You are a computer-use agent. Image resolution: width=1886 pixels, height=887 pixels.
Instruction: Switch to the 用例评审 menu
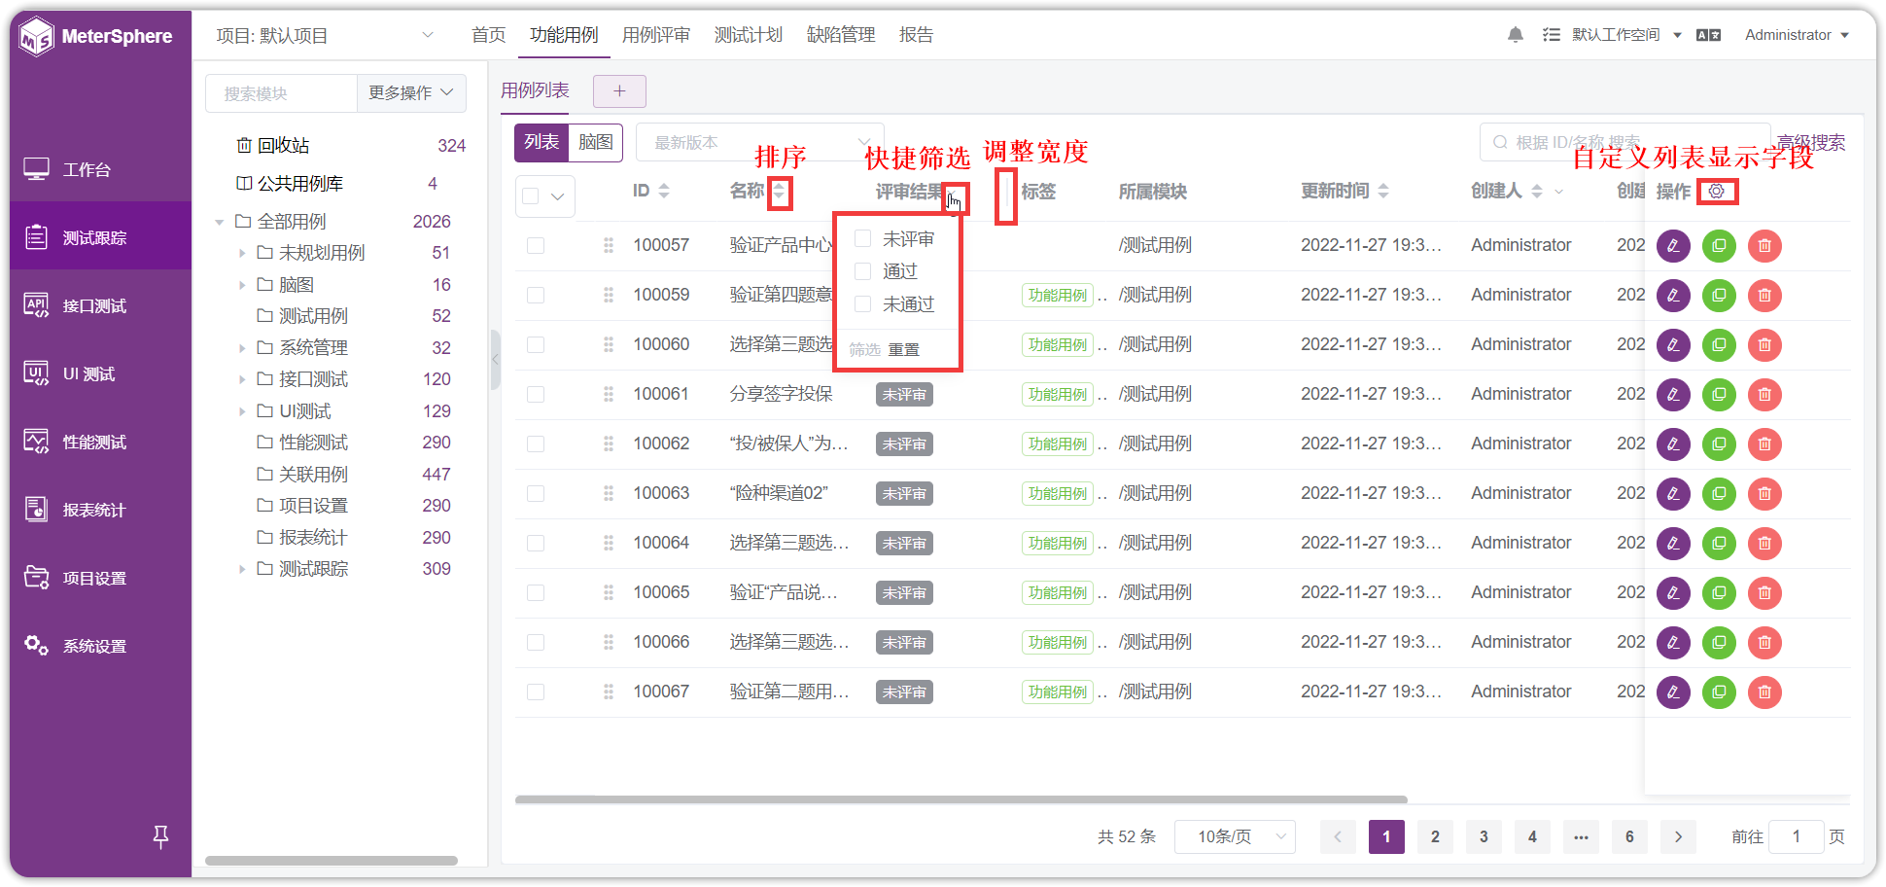point(656,35)
